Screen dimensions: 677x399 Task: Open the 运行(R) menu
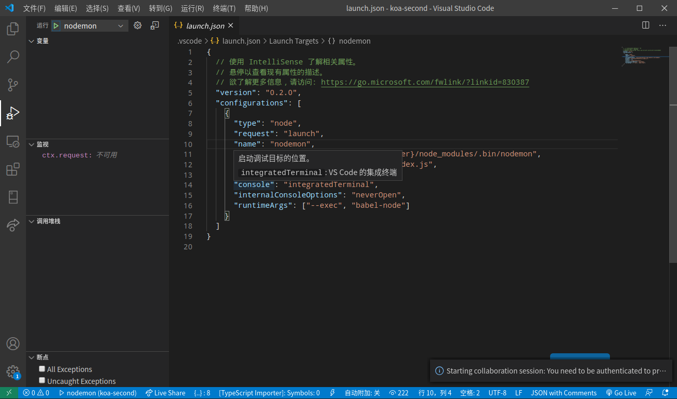click(x=192, y=8)
